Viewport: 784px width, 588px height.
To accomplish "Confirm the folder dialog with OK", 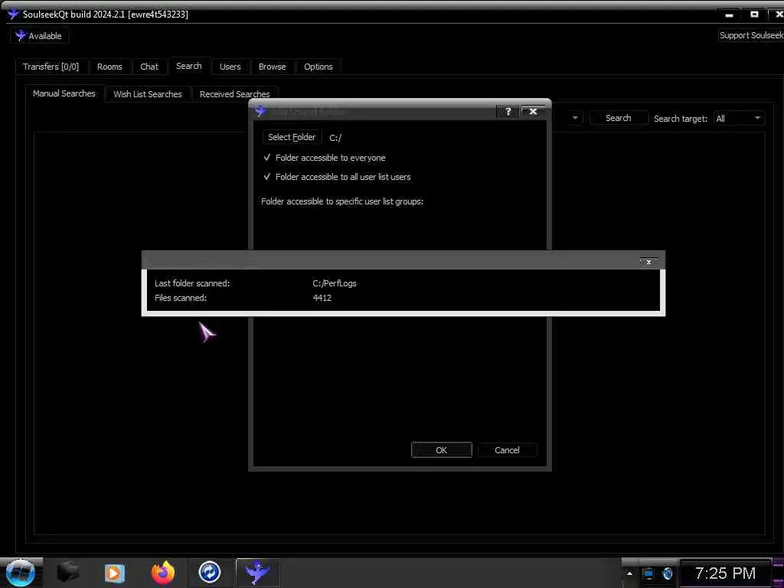I will point(442,450).
